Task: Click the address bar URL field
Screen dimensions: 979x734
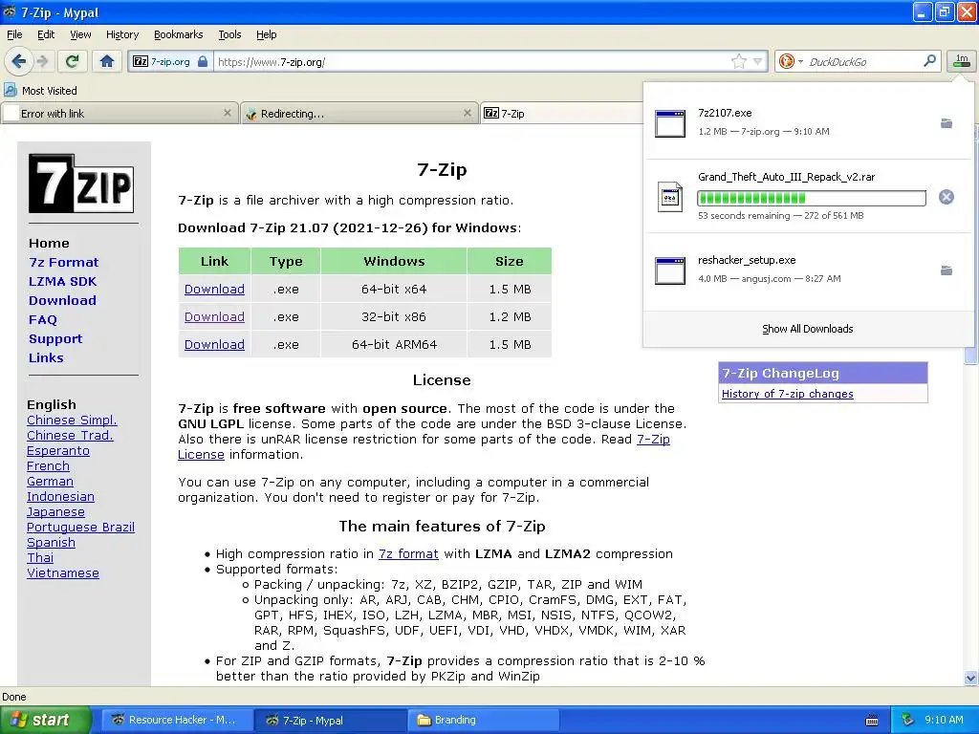Action: coord(471,62)
